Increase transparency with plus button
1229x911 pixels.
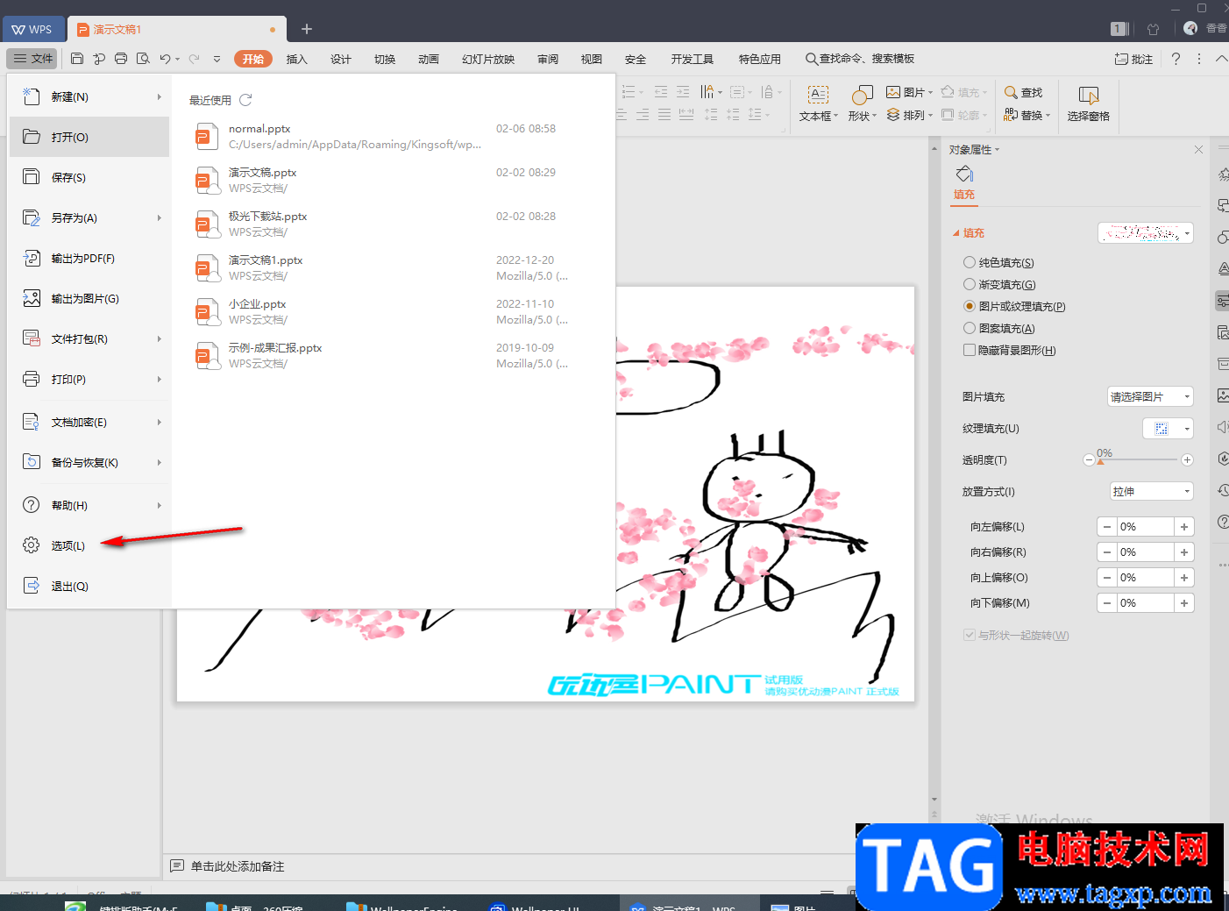(1187, 460)
